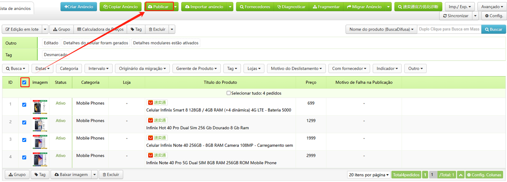The image size is (507, 182).
Task: Toggle the header select-all checkbox
Action: pos(25,82)
